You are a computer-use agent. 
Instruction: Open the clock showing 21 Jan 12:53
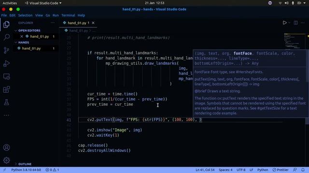point(154,3)
